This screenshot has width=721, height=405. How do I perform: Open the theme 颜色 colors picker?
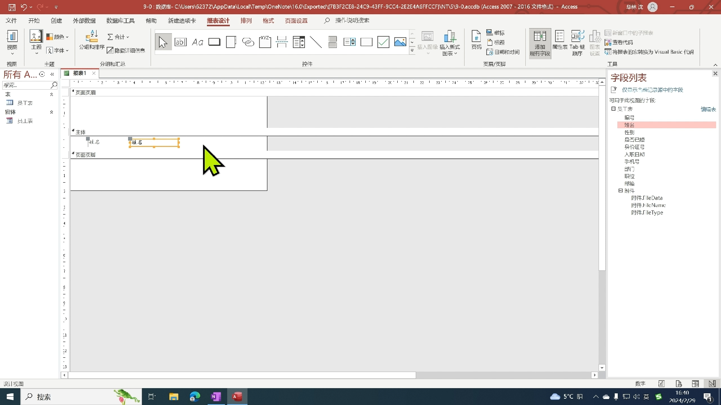point(57,37)
